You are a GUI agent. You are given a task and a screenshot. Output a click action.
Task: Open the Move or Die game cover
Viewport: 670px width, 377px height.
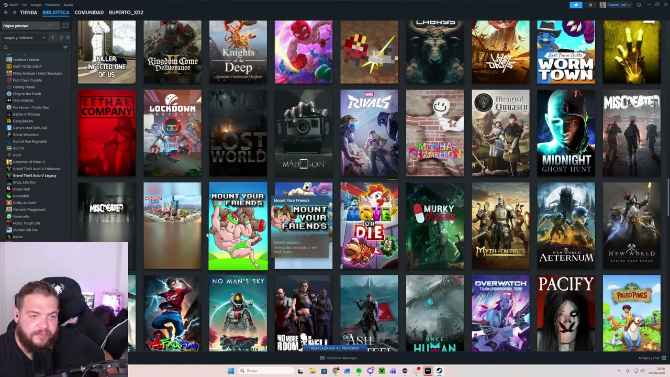tap(369, 226)
